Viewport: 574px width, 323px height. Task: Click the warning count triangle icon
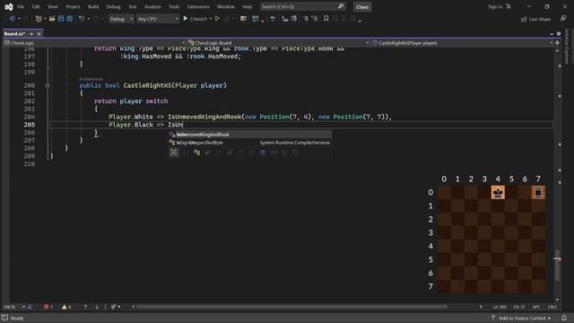(x=65, y=307)
